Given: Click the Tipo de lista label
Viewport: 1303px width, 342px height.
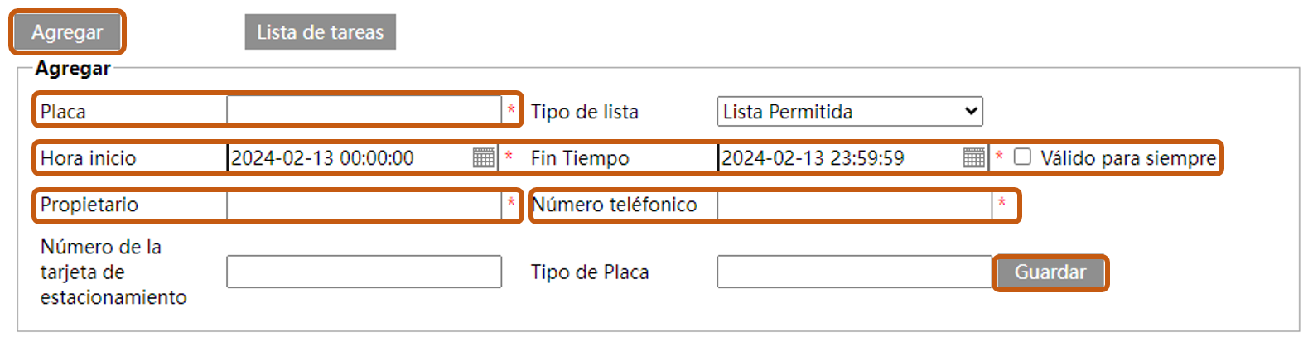Looking at the screenshot, I should 584,112.
